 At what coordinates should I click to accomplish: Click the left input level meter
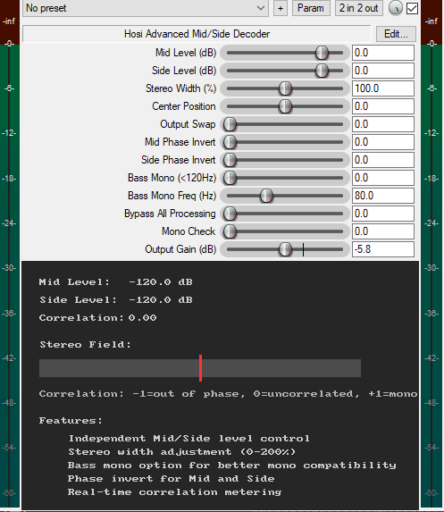coord(10,255)
